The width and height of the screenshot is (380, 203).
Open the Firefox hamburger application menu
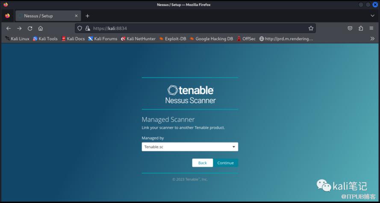tap(371, 28)
